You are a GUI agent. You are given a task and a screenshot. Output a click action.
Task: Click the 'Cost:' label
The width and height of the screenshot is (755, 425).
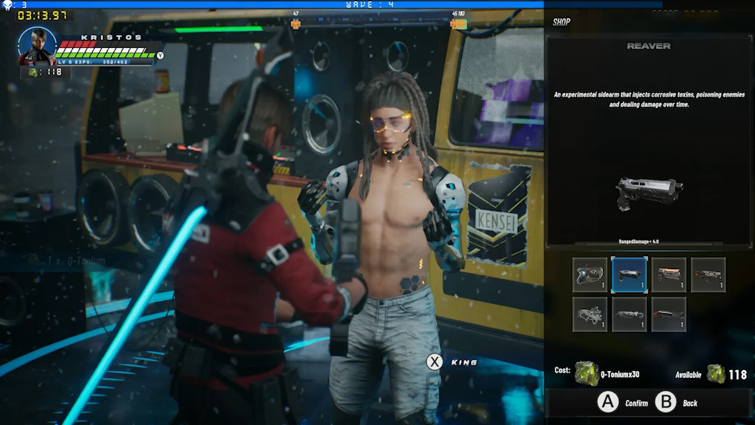[x=562, y=370]
